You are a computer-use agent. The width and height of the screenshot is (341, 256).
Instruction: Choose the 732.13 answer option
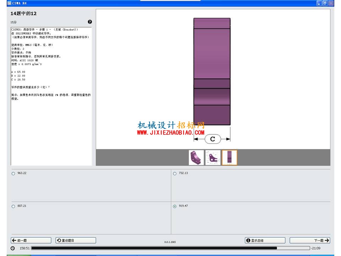tap(175, 174)
